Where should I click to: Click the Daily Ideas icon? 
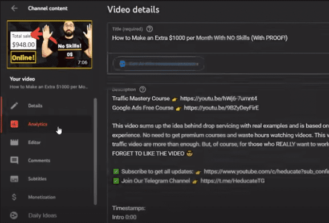coord(14,215)
